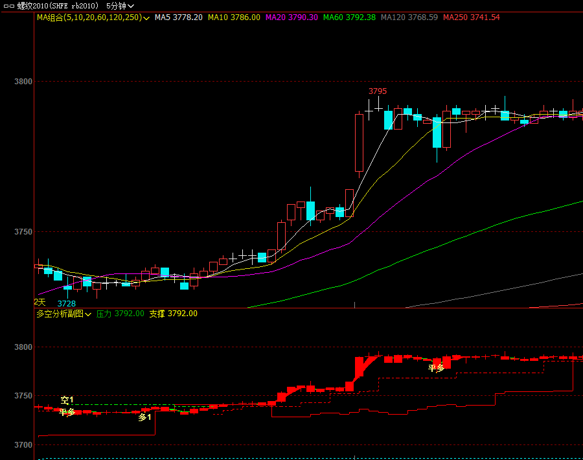
Task: Select the MA120 3768.59 value
Action: tap(409, 17)
